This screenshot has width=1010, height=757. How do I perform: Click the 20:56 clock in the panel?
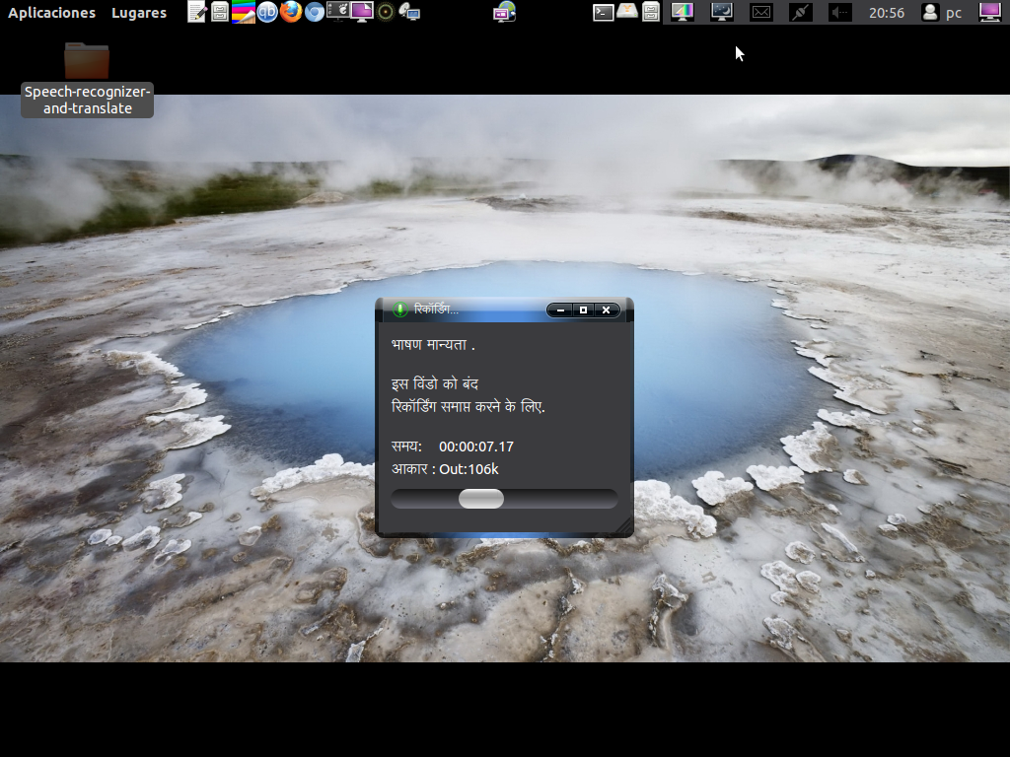(887, 12)
